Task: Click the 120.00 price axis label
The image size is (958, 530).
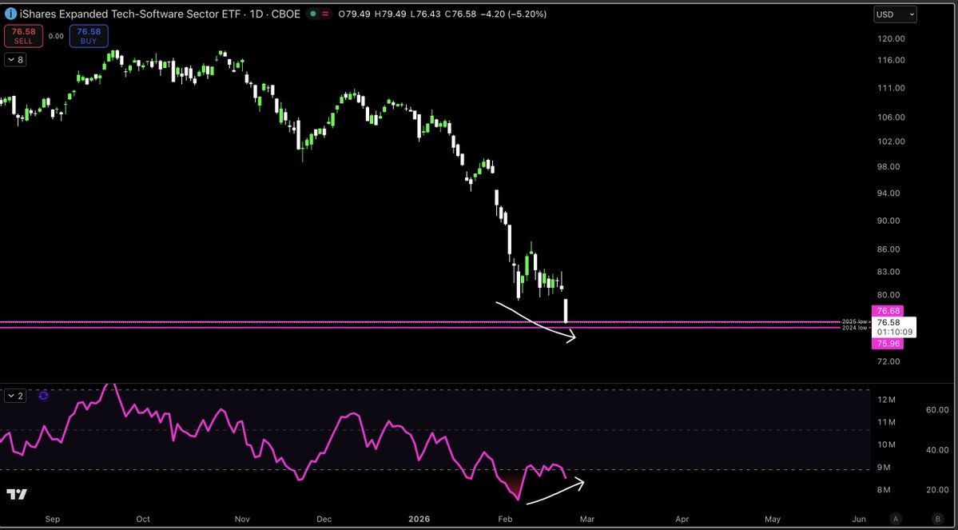Action: pyautogui.click(x=890, y=38)
